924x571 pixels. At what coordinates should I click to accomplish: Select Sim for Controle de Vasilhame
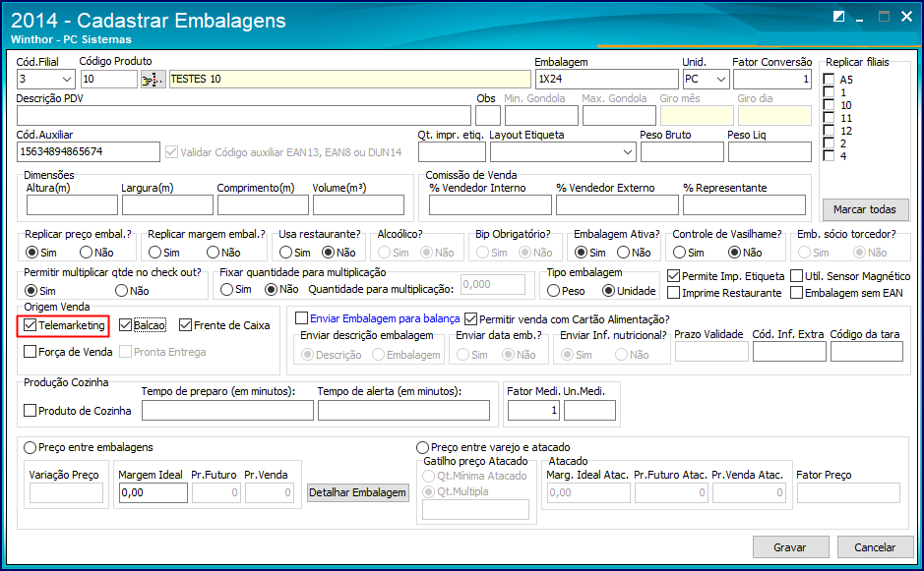pos(680,253)
